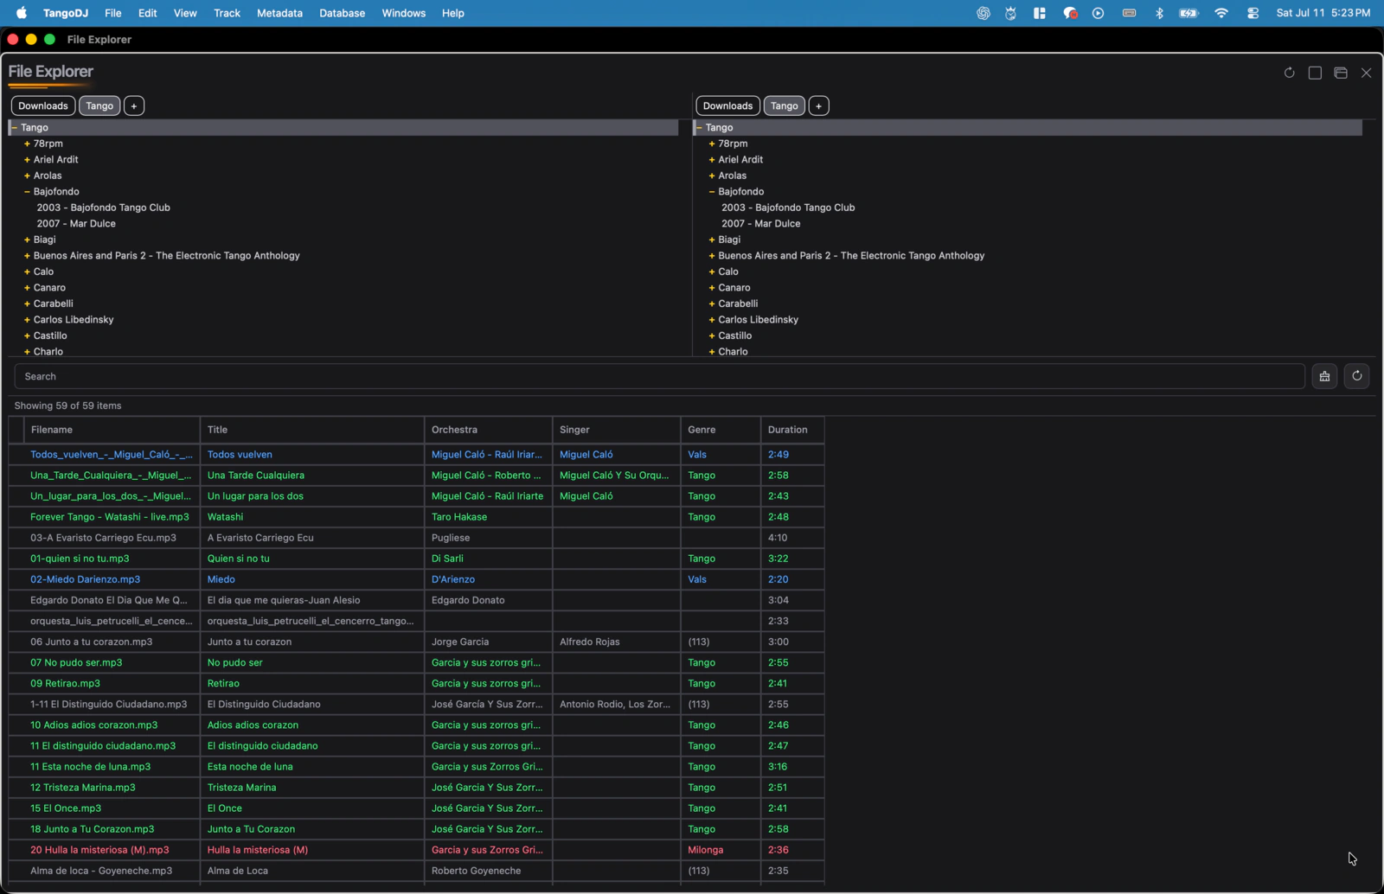This screenshot has height=894, width=1384.
Task: Switch to Tango tab in right pane
Action: coord(785,105)
